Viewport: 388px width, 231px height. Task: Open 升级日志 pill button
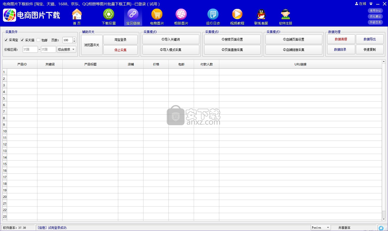coord(375,22)
